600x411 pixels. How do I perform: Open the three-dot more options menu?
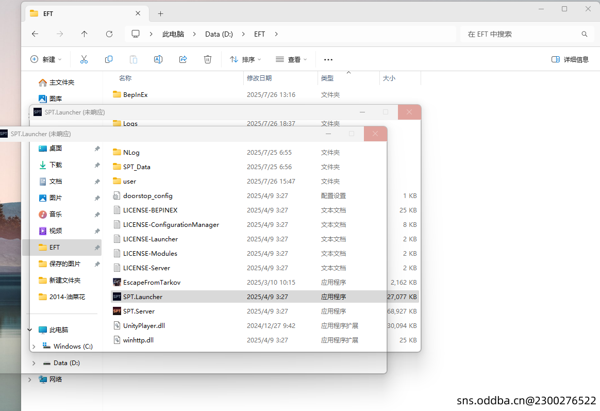[328, 59]
